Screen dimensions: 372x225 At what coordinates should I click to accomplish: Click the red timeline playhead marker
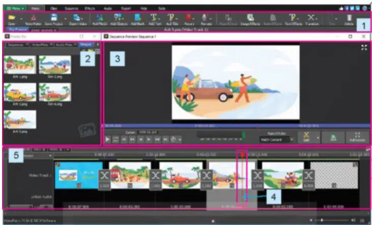(242, 155)
